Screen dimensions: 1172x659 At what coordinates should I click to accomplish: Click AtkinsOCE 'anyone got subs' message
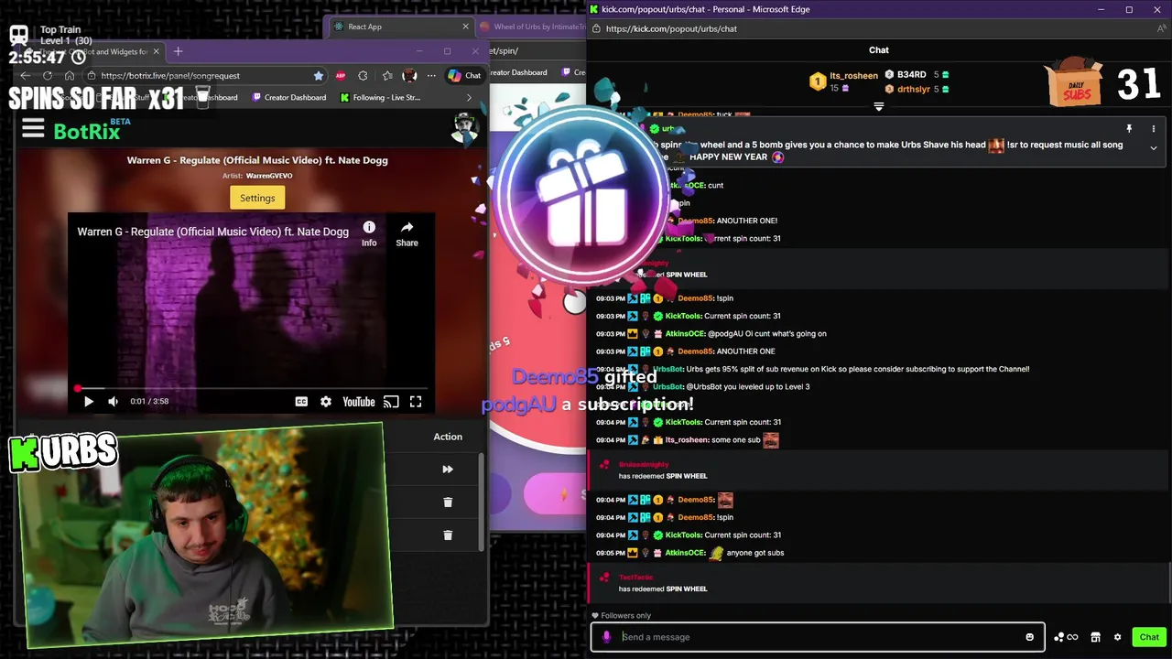point(689,553)
